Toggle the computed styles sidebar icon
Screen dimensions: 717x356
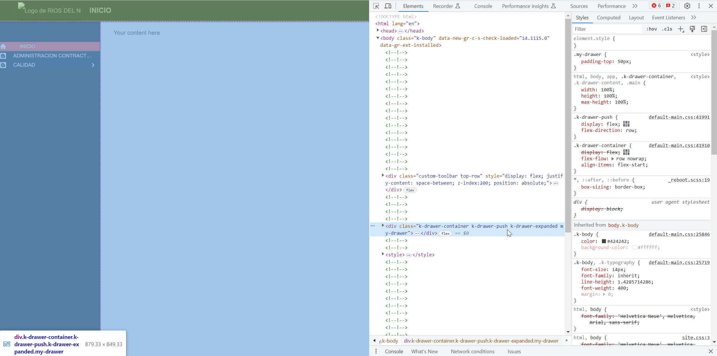pos(704,29)
